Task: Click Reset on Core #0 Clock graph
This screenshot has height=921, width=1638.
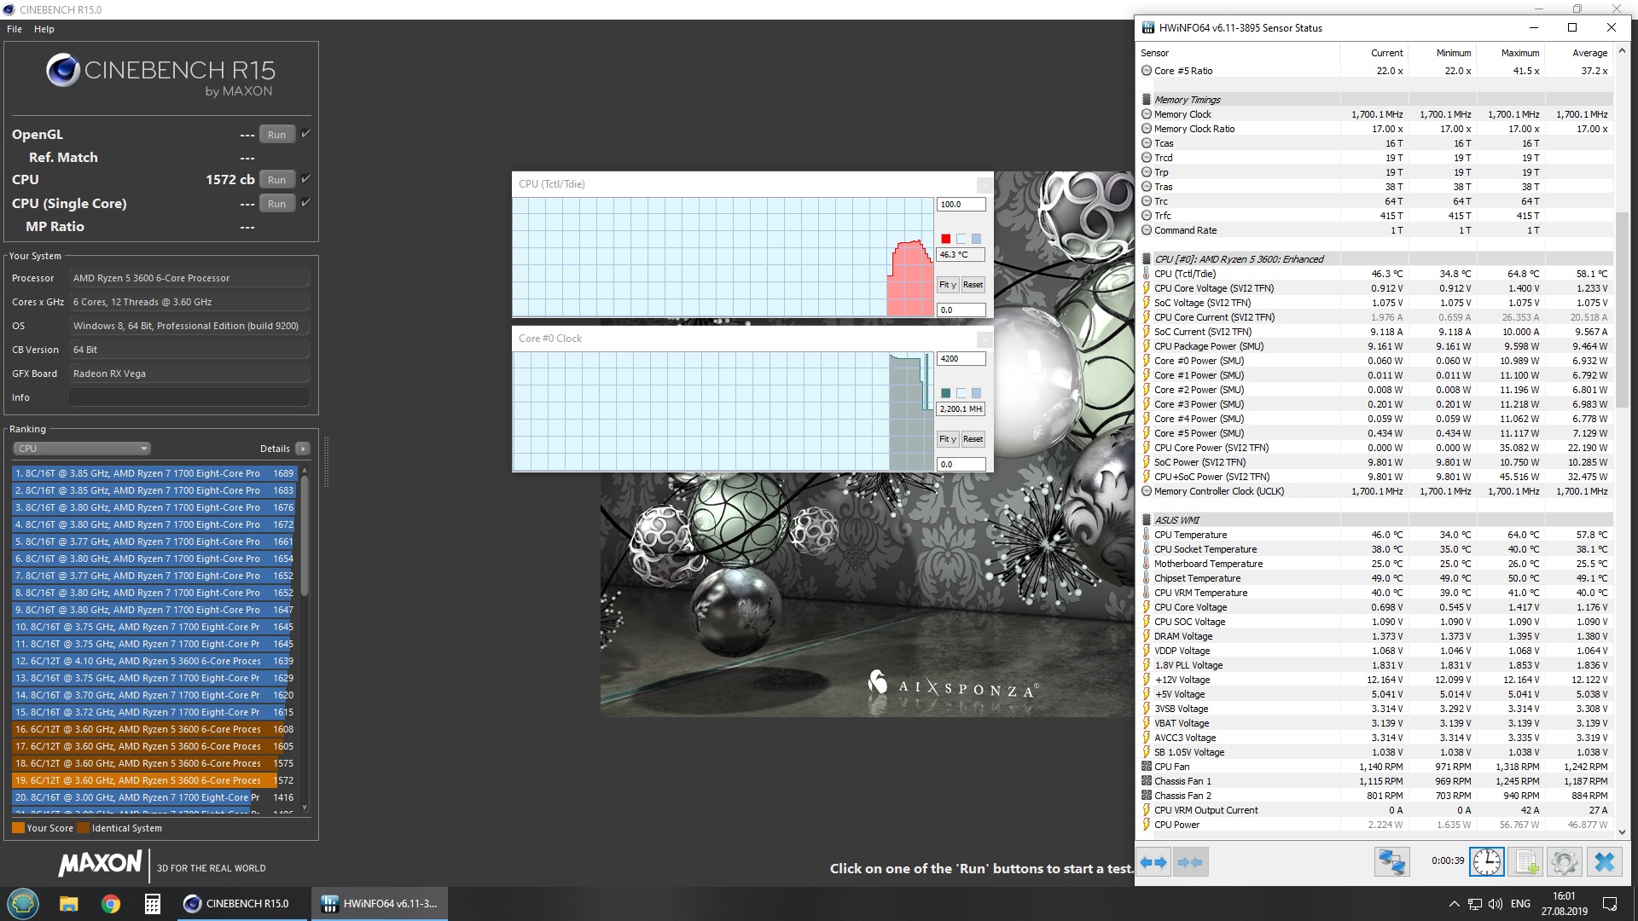Action: (973, 439)
